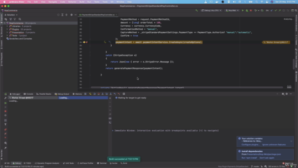Viewport: 298px width, 168px height.
Task: Switch to Parallel Stacks tab
Action: point(44,94)
